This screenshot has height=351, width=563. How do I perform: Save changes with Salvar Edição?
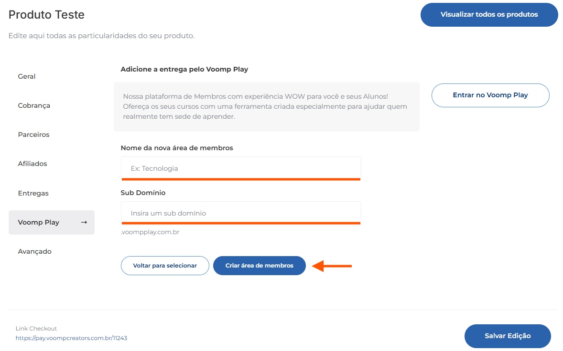coord(508,336)
